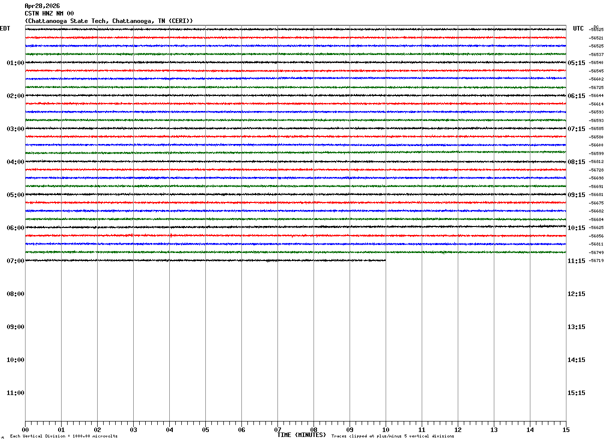This screenshot has height=443, width=606.
Task: Click the DC offset value -56811
Action: click(596, 244)
